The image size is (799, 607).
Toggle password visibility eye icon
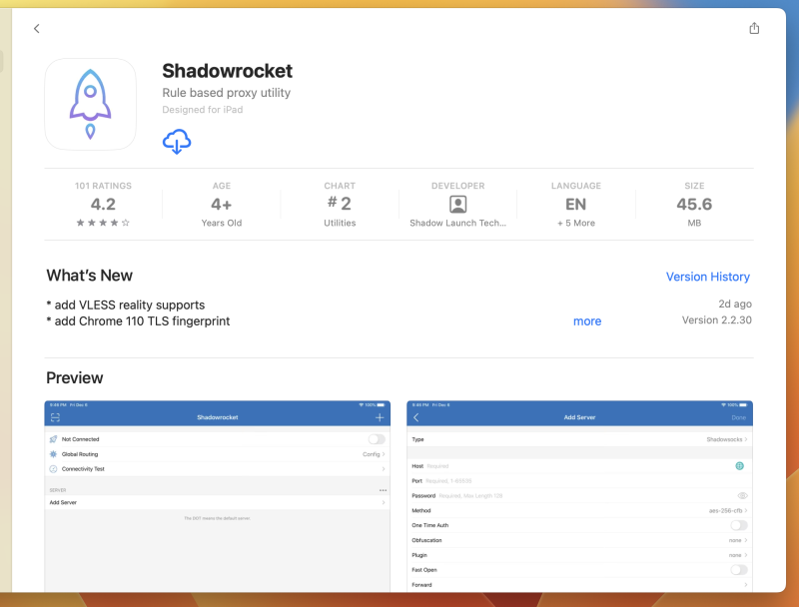click(x=742, y=495)
